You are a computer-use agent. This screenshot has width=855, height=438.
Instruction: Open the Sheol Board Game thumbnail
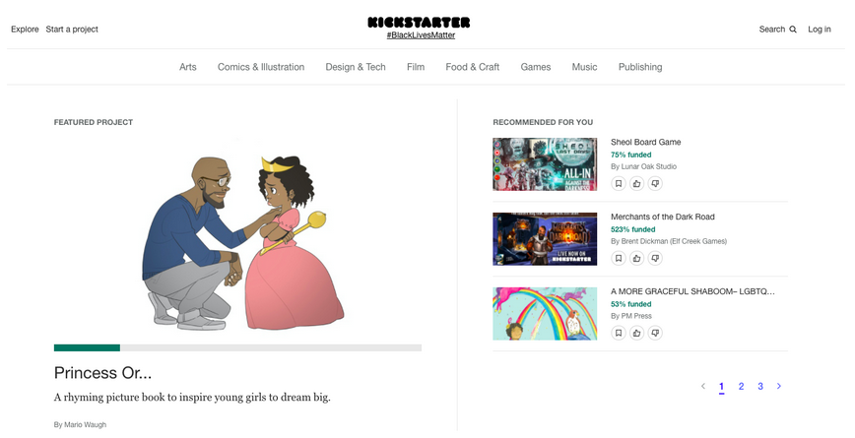pyautogui.click(x=545, y=164)
